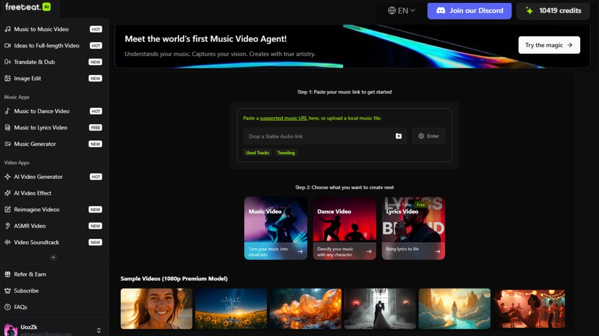Click the AI Video Effect icon
The width and height of the screenshot is (599, 336).
7,193
